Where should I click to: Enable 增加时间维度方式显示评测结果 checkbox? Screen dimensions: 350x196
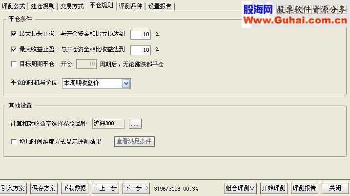14,142
